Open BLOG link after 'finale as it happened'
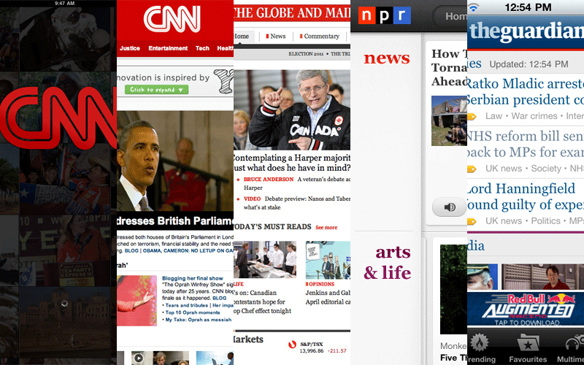The height and width of the screenshot is (365, 584). 220,298
